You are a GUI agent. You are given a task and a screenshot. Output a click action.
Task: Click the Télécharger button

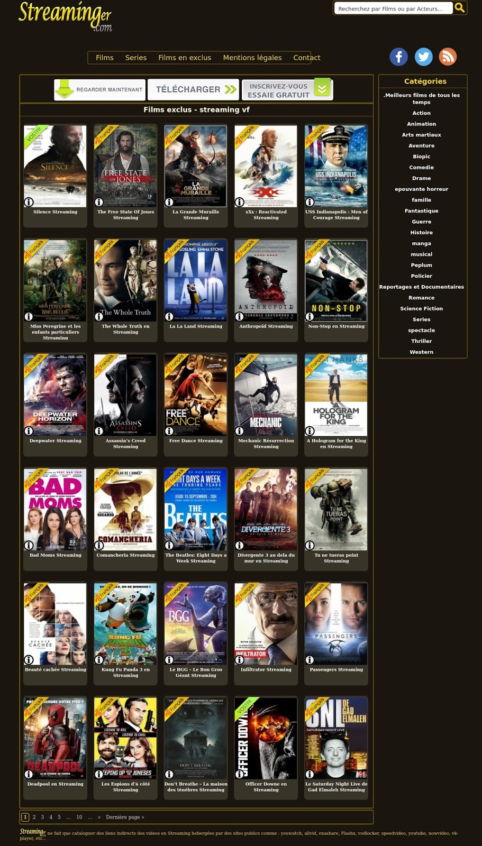coord(193,89)
